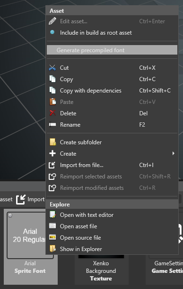The image size is (183, 289).
Task: Click the Copy pages icon
Action: [52, 79]
